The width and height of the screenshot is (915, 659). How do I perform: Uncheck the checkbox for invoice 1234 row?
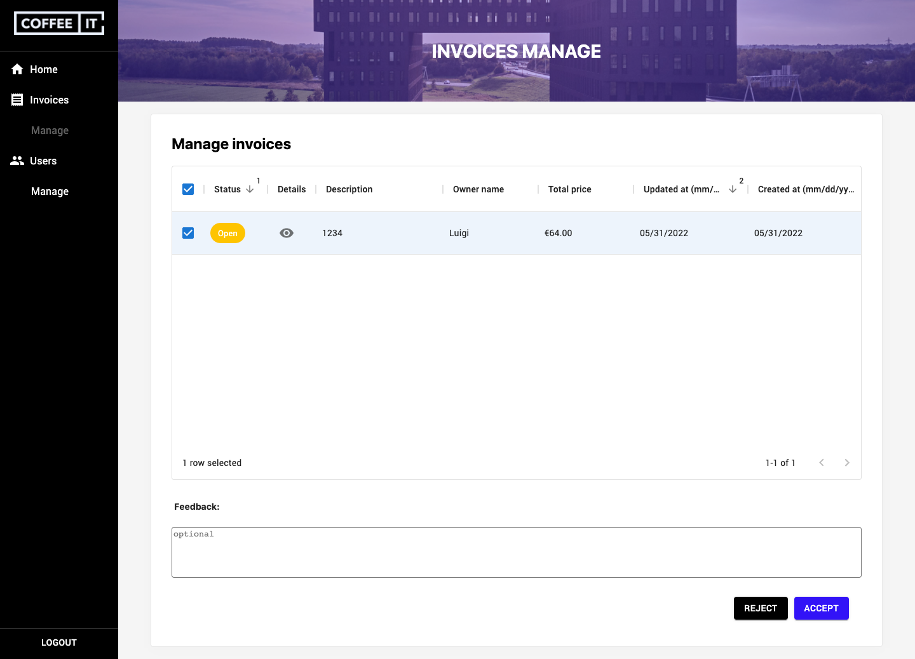click(x=188, y=233)
